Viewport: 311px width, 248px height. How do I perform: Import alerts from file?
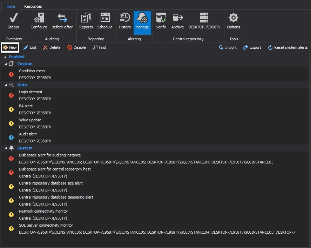coord(228,47)
